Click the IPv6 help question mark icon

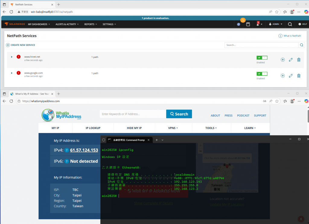(x=67, y=161)
